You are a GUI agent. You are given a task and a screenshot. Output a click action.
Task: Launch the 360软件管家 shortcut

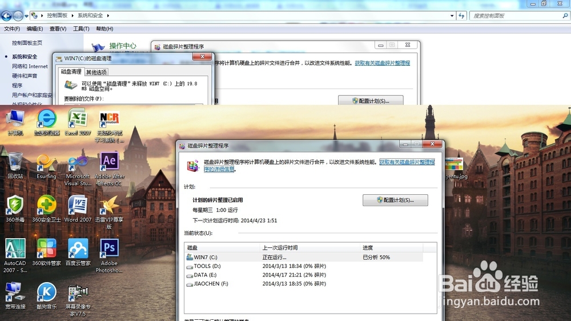point(47,252)
